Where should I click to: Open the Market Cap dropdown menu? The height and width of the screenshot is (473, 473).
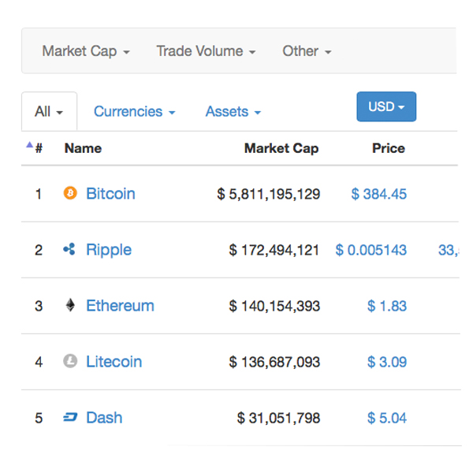[x=86, y=51]
